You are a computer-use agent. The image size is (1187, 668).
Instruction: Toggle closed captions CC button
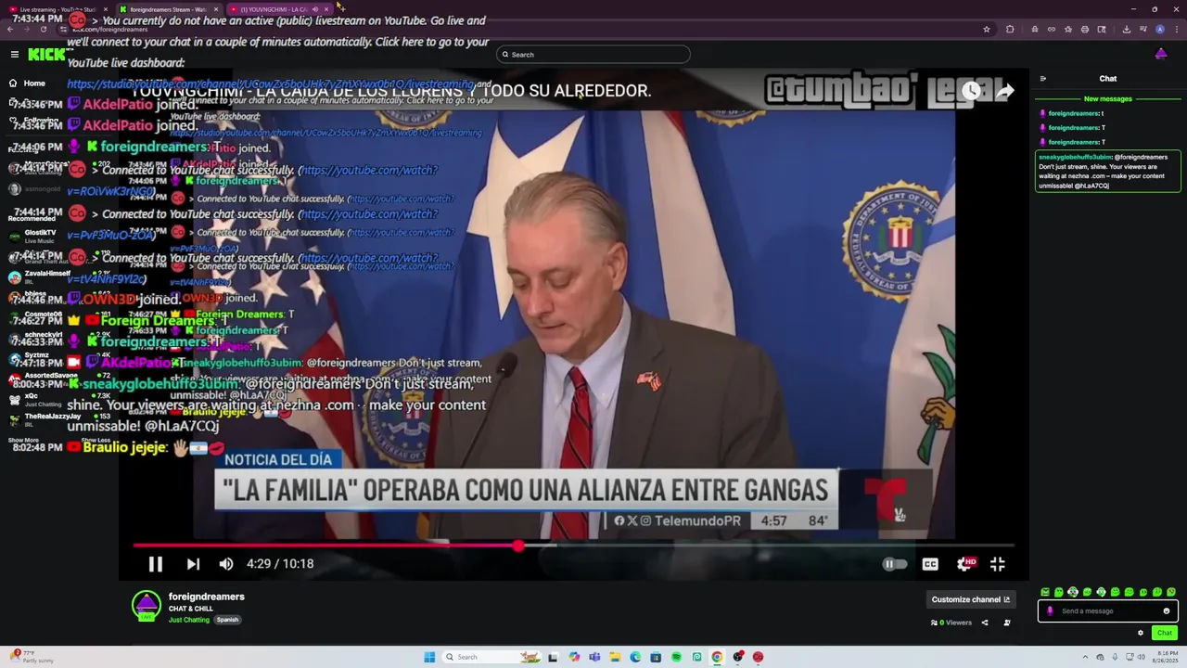(930, 564)
